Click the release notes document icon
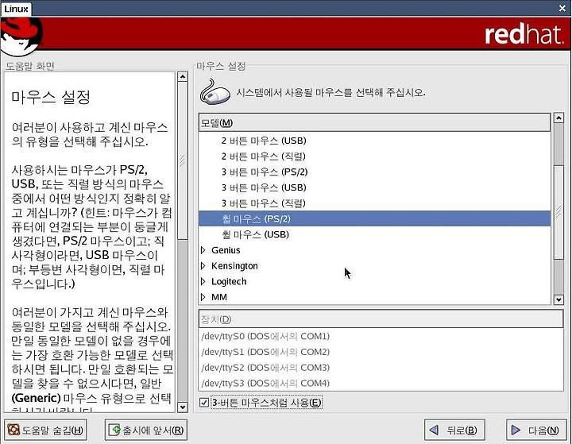This screenshot has width=572, height=444. [x=115, y=430]
